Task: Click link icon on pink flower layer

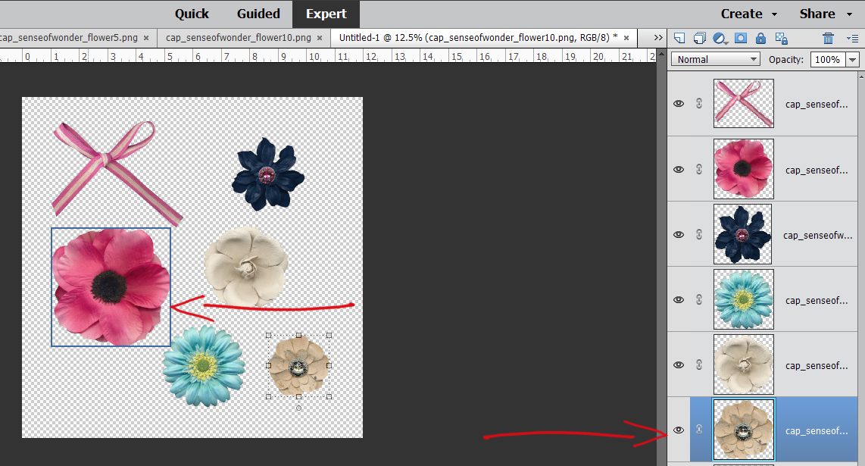Action: coord(699,169)
